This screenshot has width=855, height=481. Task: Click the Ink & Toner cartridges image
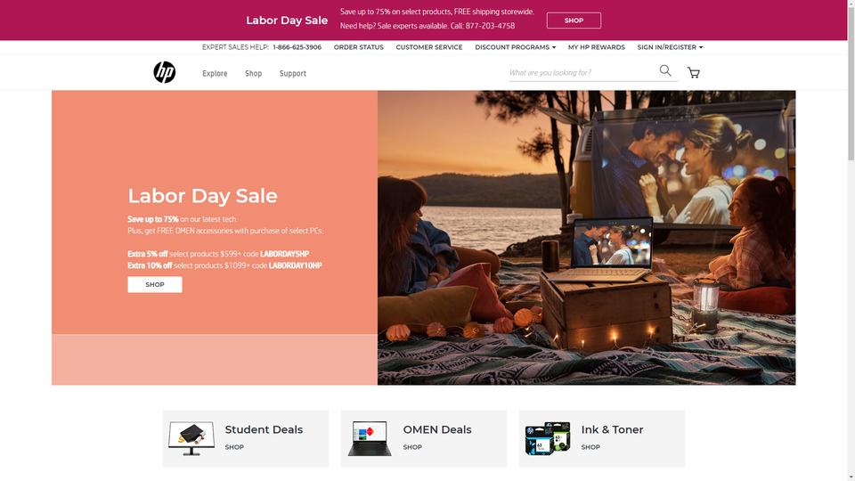(548, 438)
